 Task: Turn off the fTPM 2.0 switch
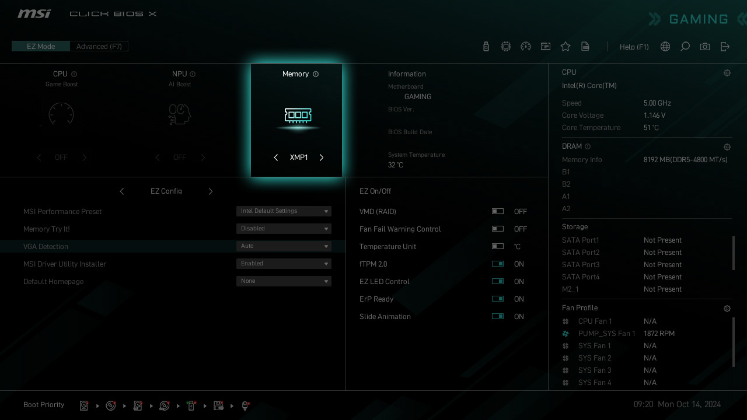(x=498, y=264)
